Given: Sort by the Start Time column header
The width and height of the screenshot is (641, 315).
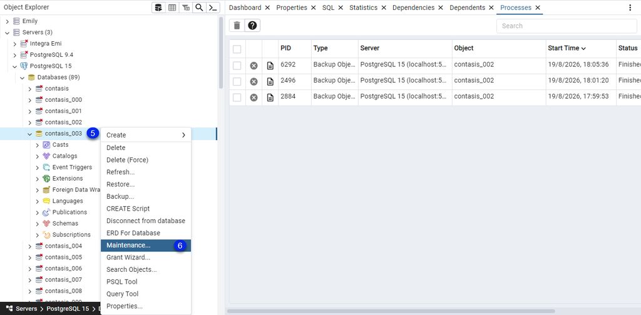Looking at the screenshot, I should (x=580, y=48).
